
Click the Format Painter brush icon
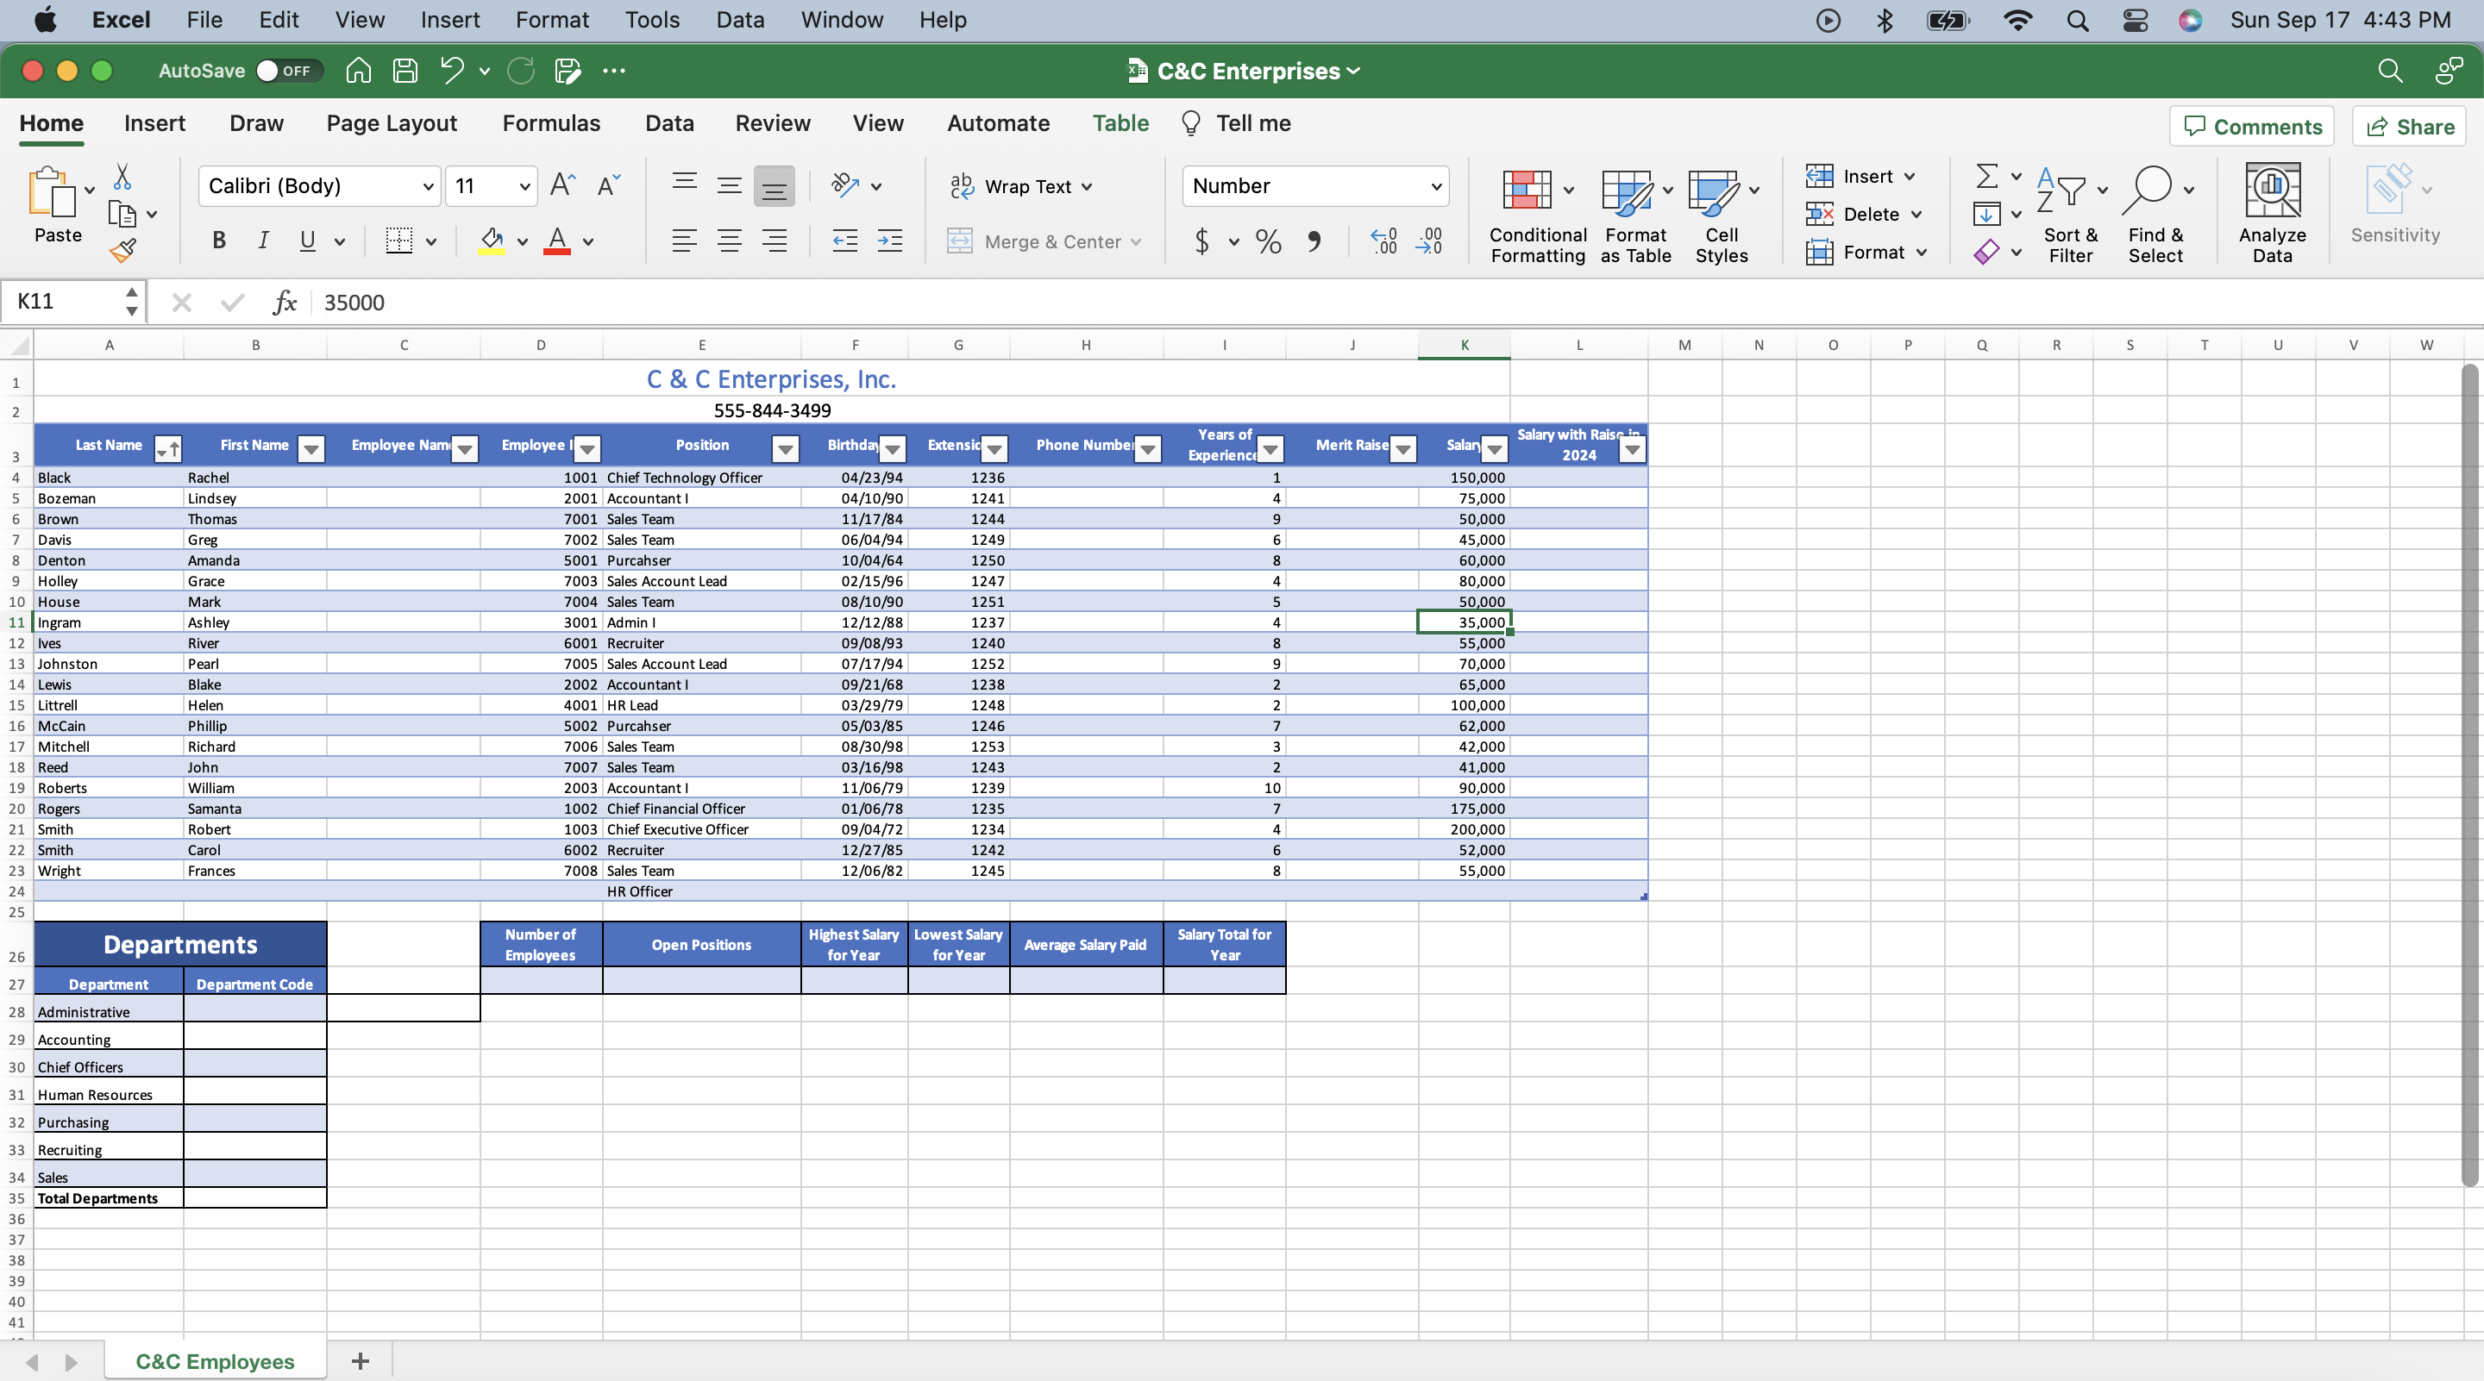coord(122,252)
